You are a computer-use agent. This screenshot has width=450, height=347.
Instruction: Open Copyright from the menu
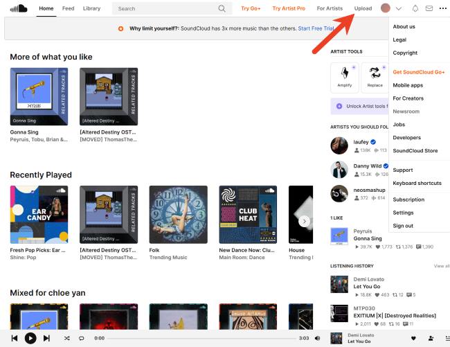click(405, 53)
